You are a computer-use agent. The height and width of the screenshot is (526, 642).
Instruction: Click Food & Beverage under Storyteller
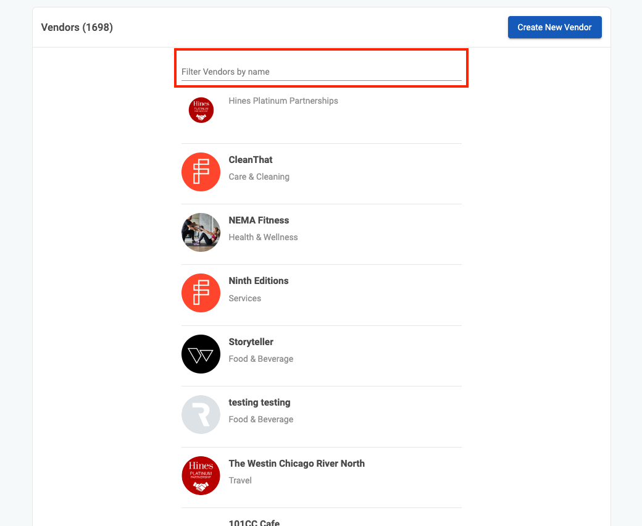click(261, 359)
